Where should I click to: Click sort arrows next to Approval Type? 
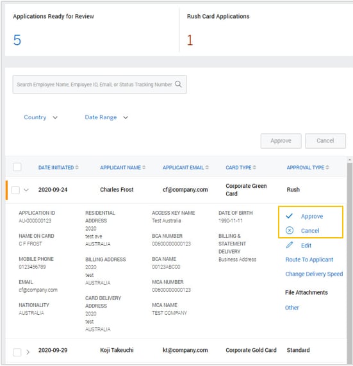[327, 167]
